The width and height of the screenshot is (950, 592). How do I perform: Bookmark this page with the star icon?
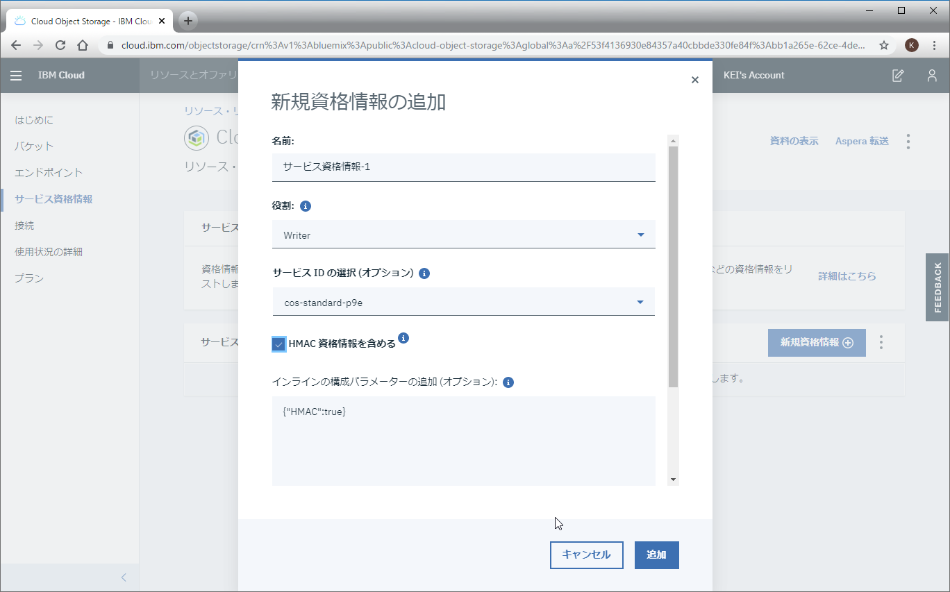[x=884, y=45]
